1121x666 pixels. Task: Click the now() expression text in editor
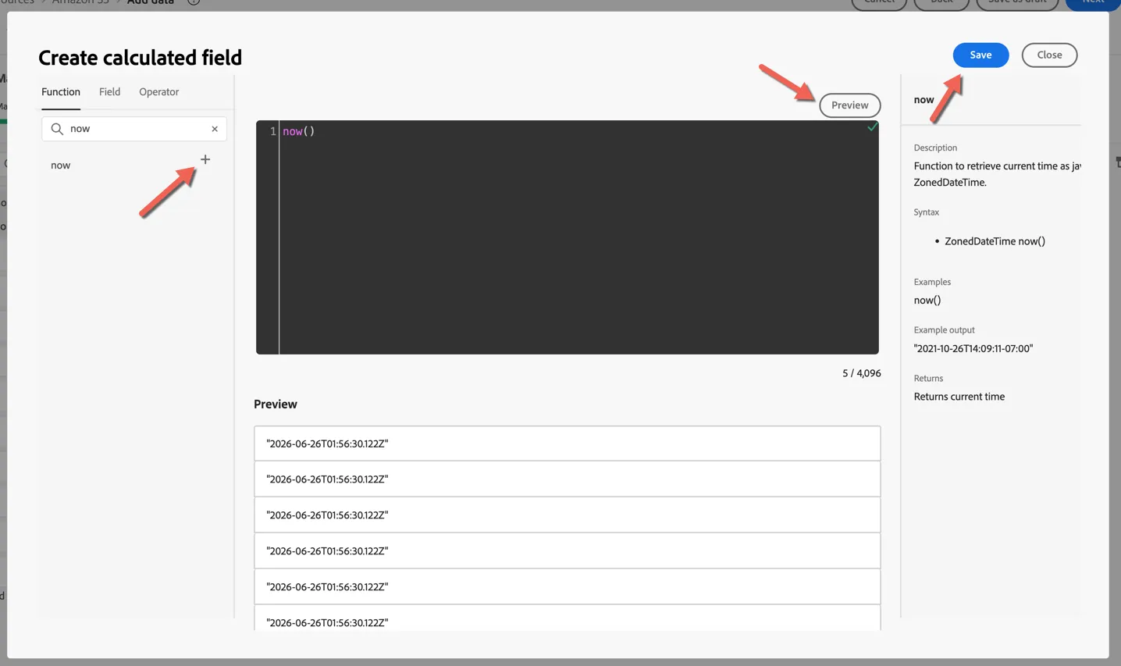click(298, 131)
